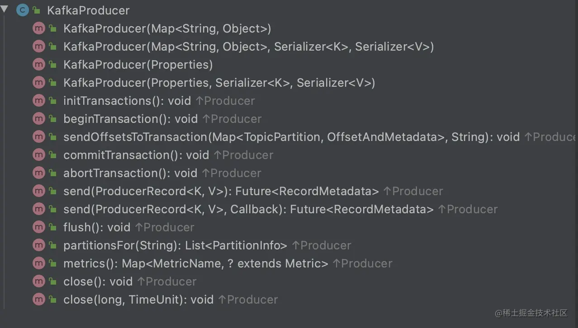Select KafkaProducer(Map<String, Object>) constructor entry
This screenshot has width=578, height=328.
(167, 28)
